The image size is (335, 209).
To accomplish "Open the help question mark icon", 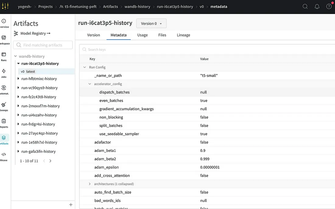I will coord(329,6).
